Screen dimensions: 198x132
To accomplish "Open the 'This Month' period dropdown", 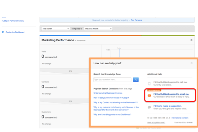I will pos(55,29).
